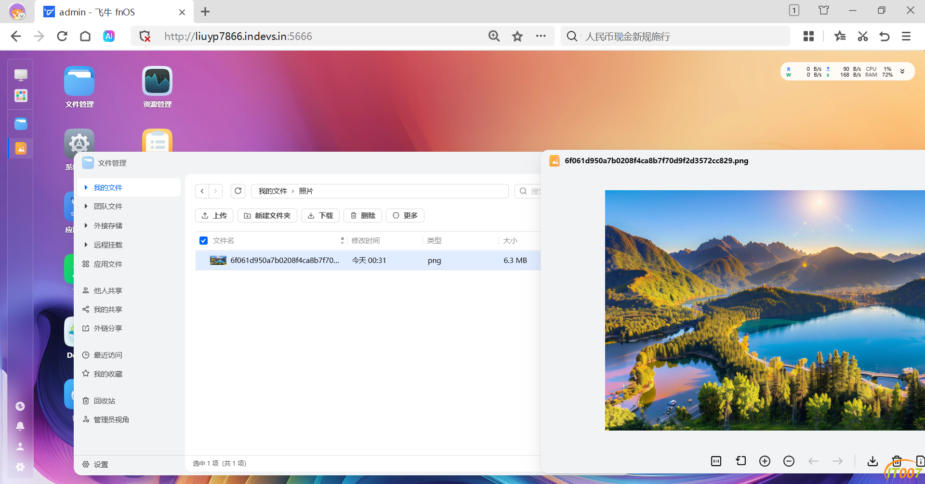Viewport: 925px width, 484px height.
Task: Expand the 团队文件 tree node
Action: pyautogui.click(x=86, y=206)
